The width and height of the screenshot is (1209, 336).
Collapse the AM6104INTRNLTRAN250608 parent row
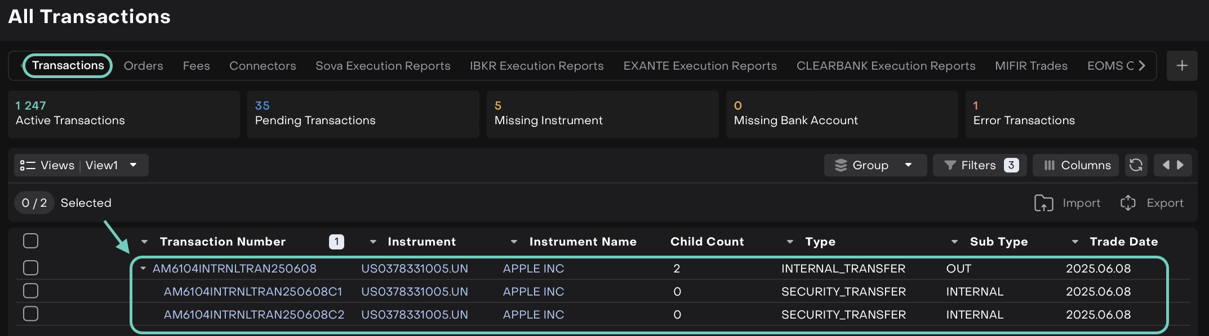point(143,269)
